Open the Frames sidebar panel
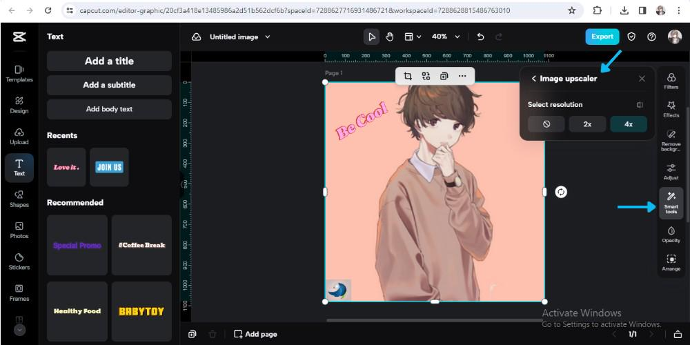 coord(19,293)
